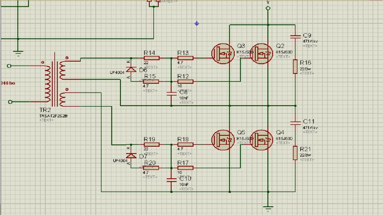The width and height of the screenshot is (383, 215).
Task: Pick the Q4 MOSFET symbol
Action: point(261,140)
